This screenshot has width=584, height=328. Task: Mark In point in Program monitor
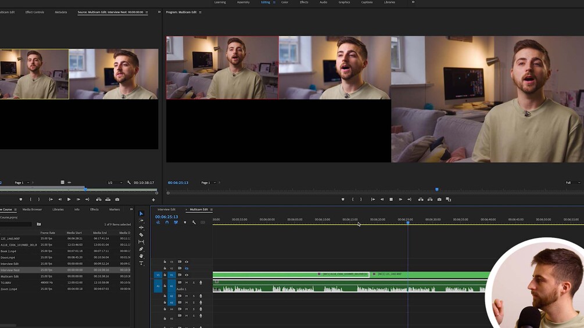[x=353, y=199]
